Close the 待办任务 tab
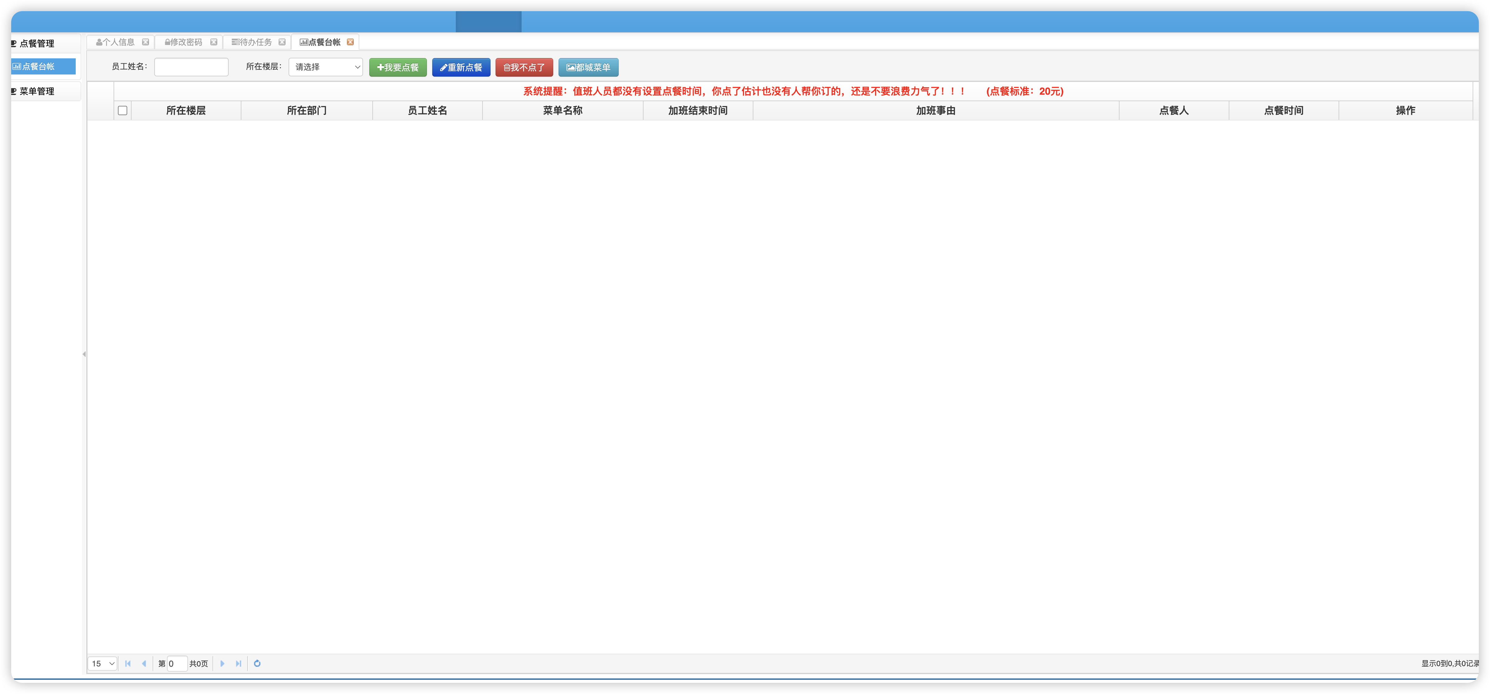This screenshot has width=1490, height=694. (x=282, y=42)
